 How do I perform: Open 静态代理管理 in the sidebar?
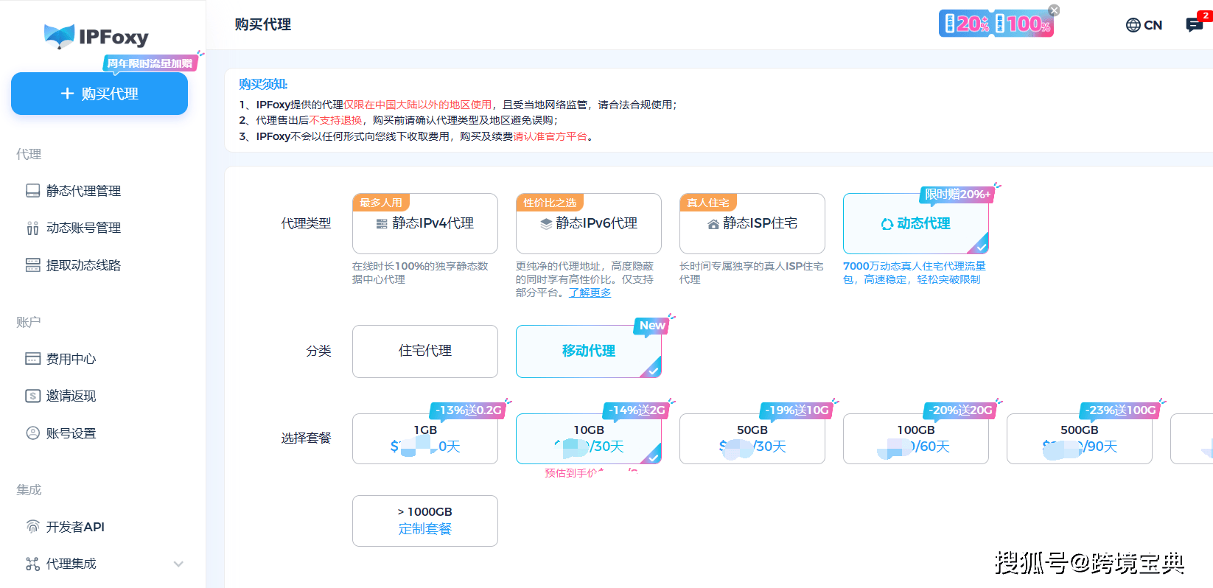pos(83,191)
